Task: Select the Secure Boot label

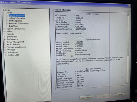Action: (12, 37)
